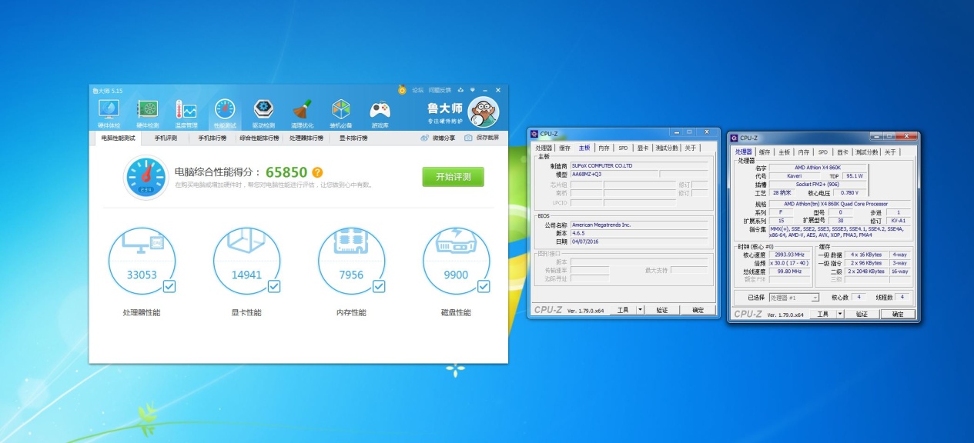Click the 微博分享 Weibo share icon
The height and width of the screenshot is (443, 974).
pos(425,138)
